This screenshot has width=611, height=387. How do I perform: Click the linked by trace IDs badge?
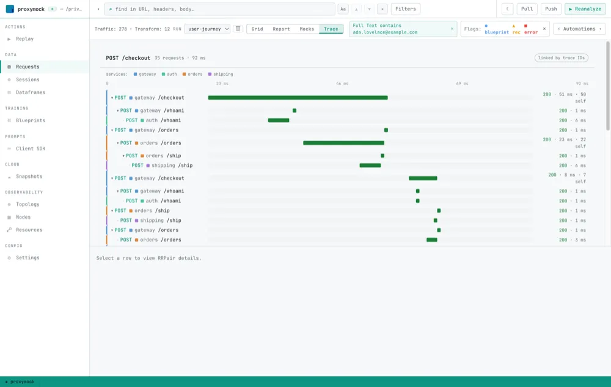[561, 57]
